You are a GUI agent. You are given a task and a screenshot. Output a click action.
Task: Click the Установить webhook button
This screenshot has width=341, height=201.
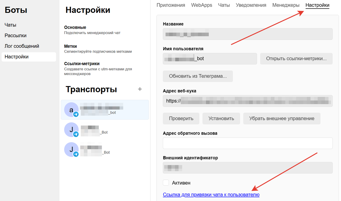pyautogui.click(x=221, y=119)
